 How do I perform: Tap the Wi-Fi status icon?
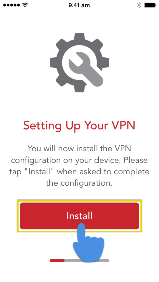(25, 5)
